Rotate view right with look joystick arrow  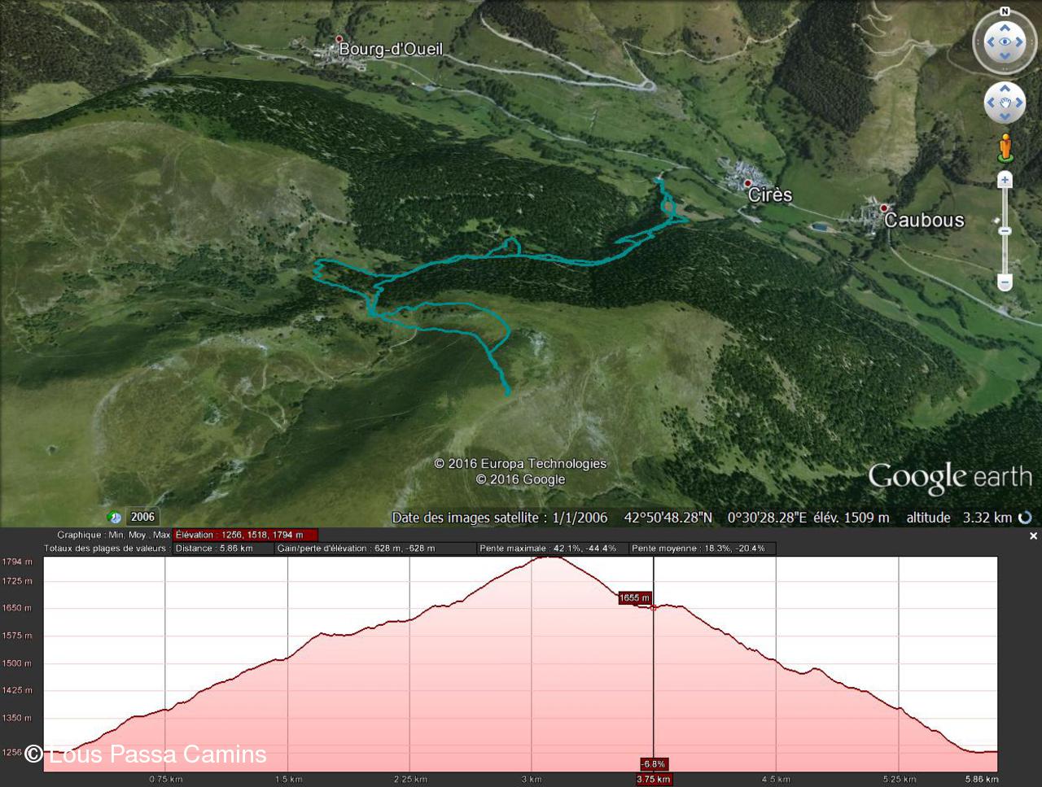1020,42
